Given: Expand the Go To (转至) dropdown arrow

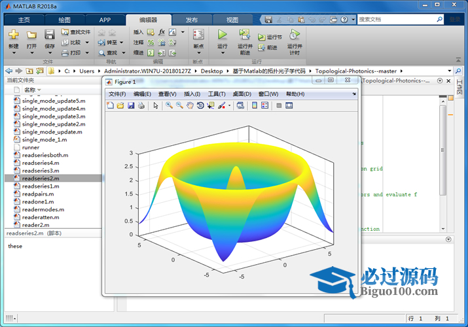Looking at the screenshot, I should [x=122, y=43].
